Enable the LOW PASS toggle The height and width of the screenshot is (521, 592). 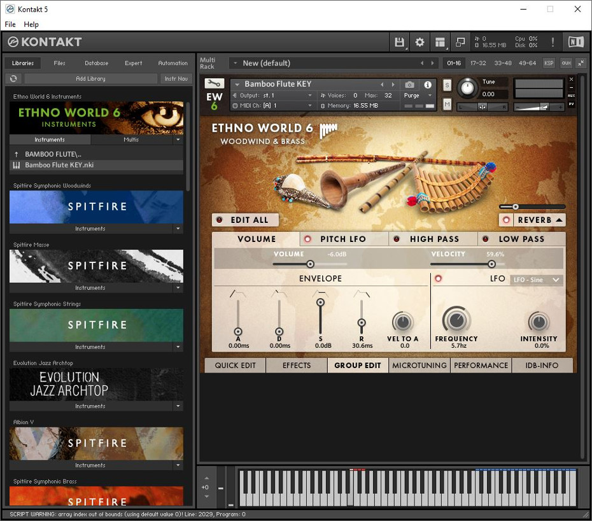tap(486, 239)
